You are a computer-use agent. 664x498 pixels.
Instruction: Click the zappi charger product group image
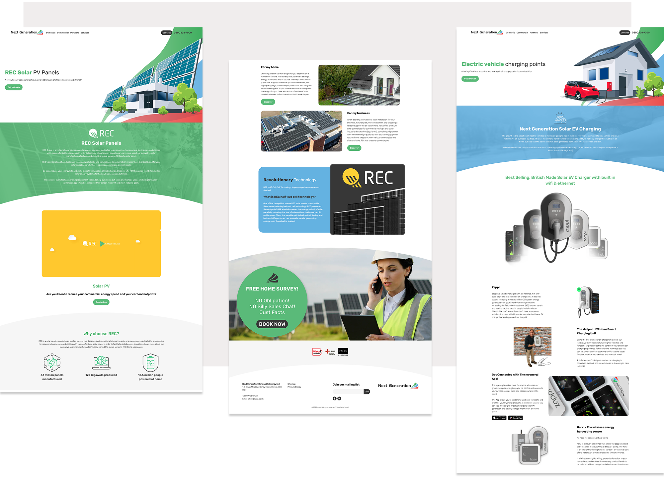[556, 227]
